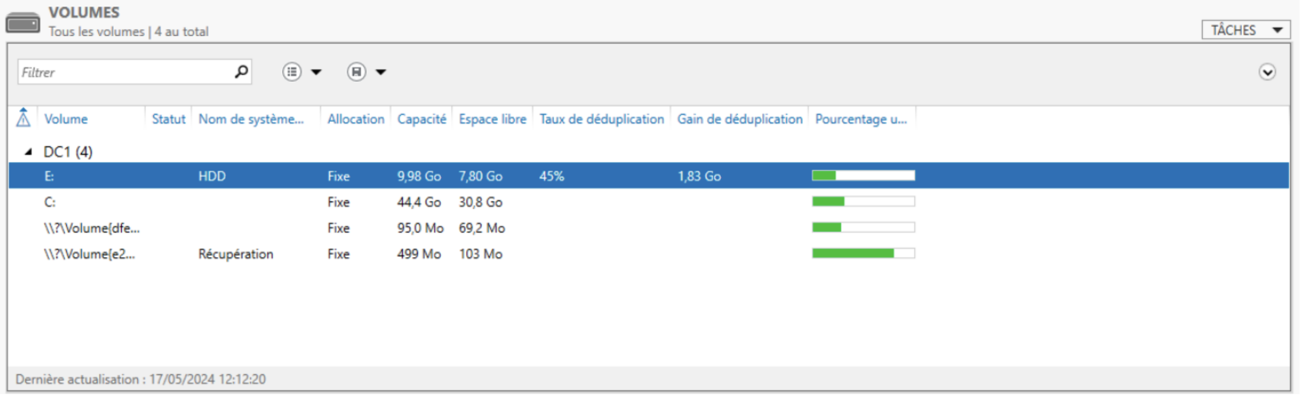Screen dimensions: 1300x395
Task: Click the search magnifier icon in Filtrer box
Action: pos(241,72)
